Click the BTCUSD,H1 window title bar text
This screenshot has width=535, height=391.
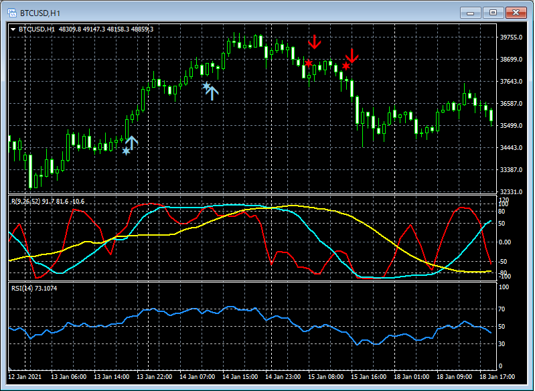click(40, 12)
